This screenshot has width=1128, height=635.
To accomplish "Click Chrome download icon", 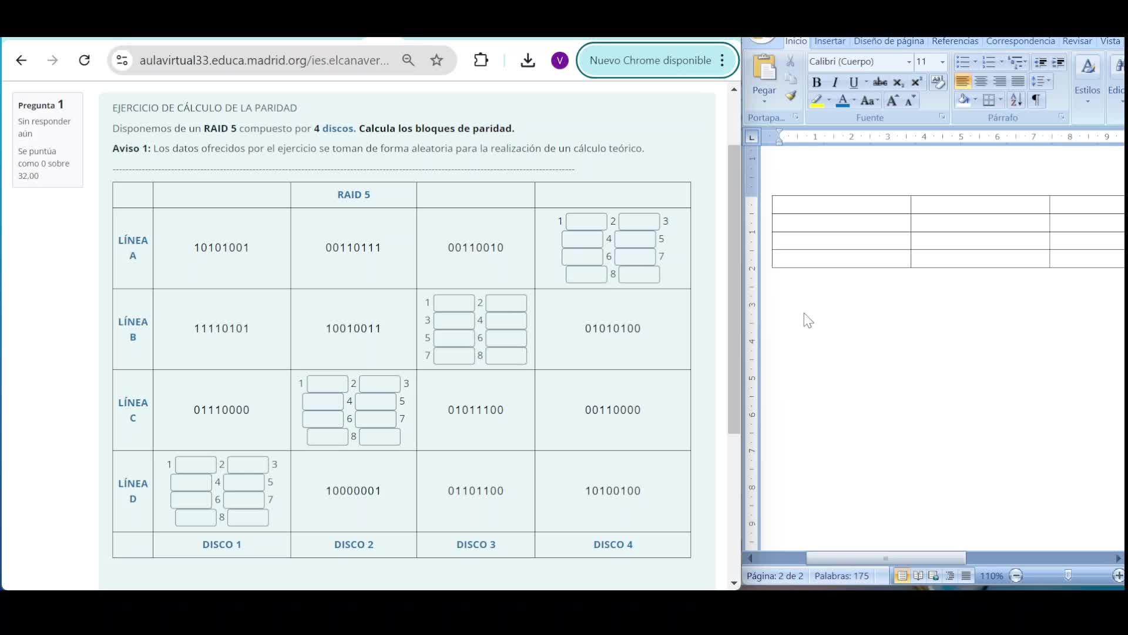I will tap(528, 61).
